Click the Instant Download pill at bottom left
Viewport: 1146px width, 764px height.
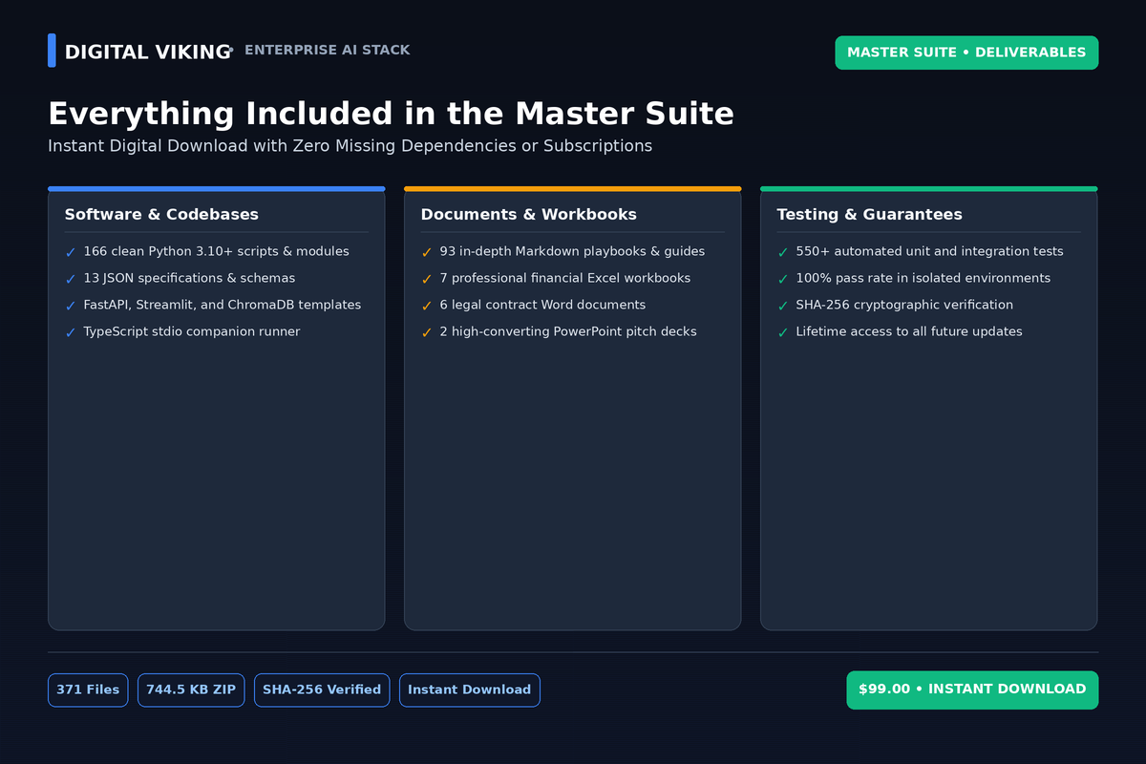coord(469,690)
